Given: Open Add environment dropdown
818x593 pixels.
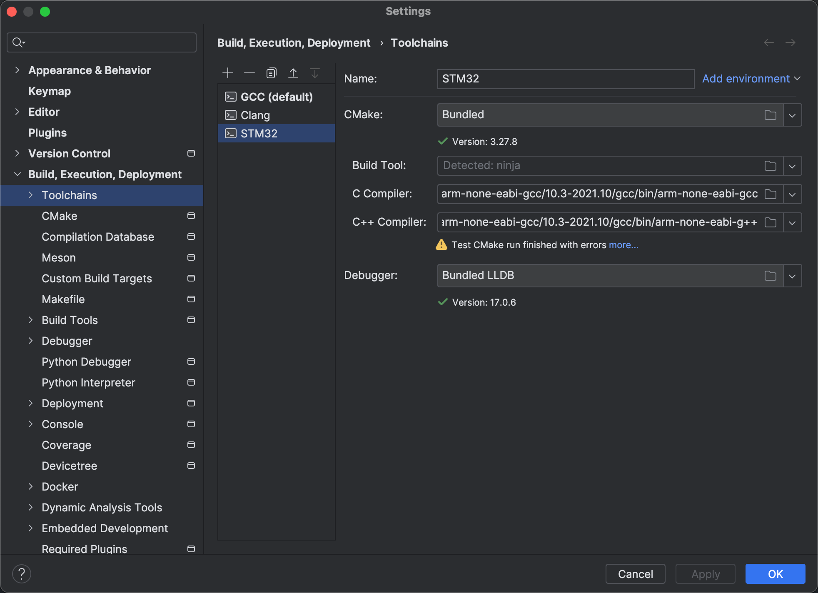Looking at the screenshot, I should [x=751, y=79].
